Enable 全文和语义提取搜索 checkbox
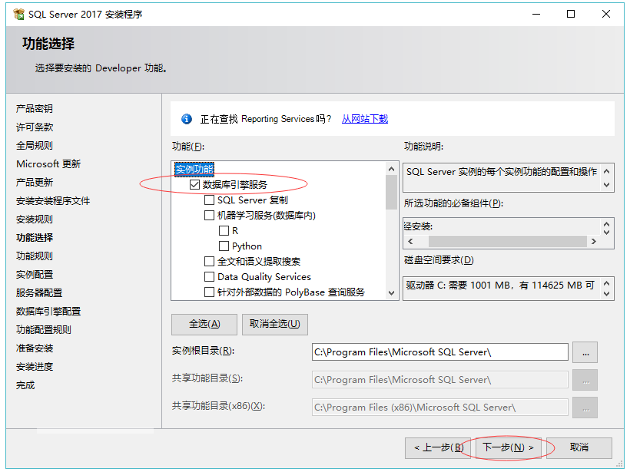Screen dimensions: 630x472 pyautogui.click(x=209, y=261)
